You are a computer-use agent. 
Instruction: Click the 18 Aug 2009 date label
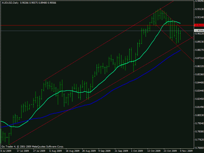72,151
